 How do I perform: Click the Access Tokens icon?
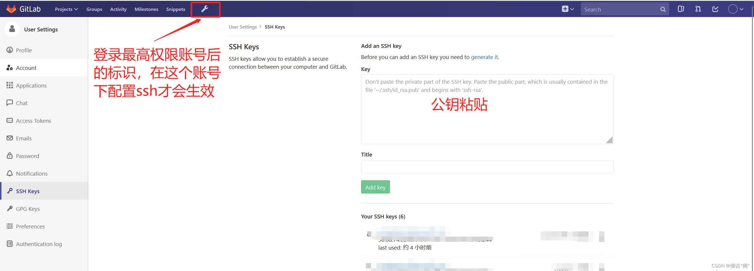click(10, 120)
